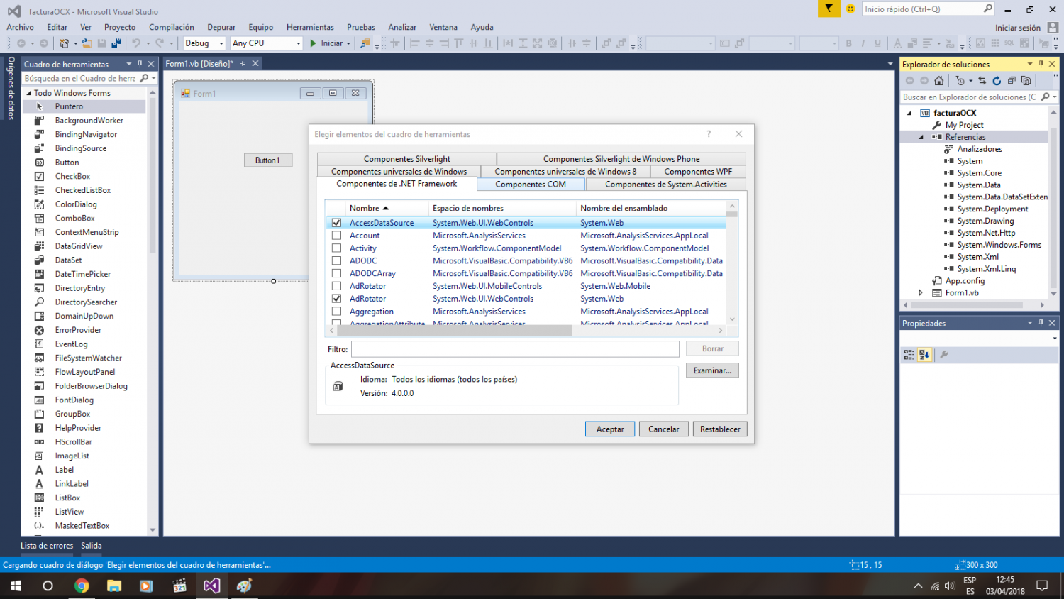Screen dimensions: 1064x599
Task: Click the Examinar... button
Action: click(712, 370)
